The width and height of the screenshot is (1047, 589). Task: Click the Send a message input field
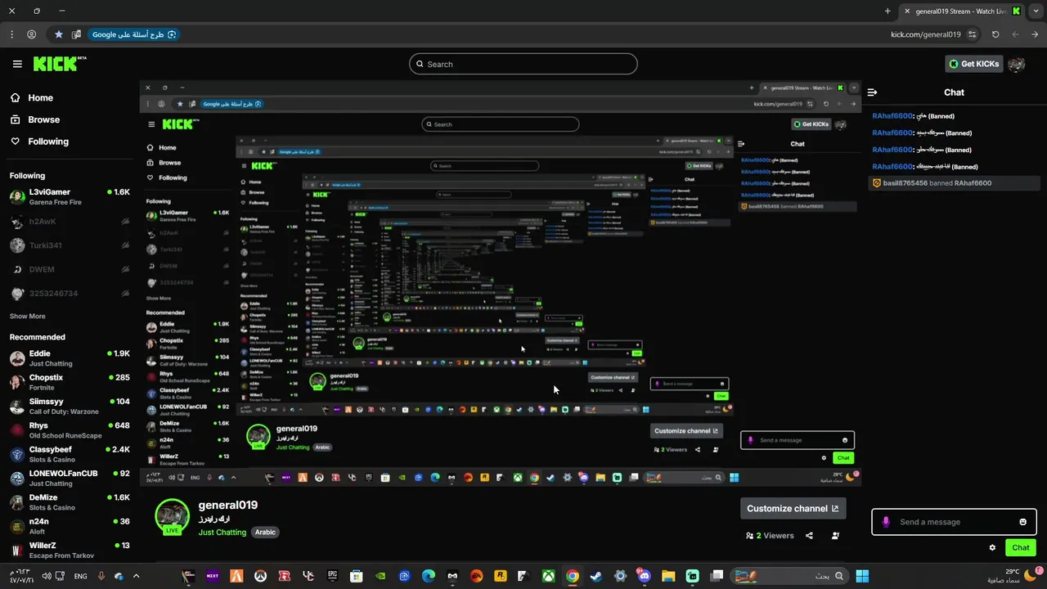[954, 522]
